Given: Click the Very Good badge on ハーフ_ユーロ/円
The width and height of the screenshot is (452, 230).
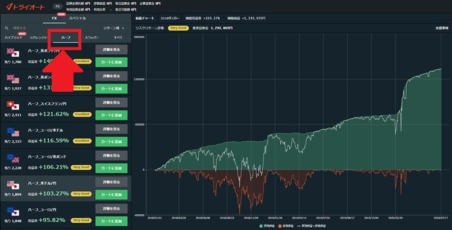Looking at the screenshot, I should point(81,220).
